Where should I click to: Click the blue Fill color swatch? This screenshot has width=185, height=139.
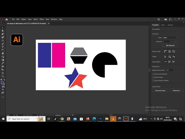pyautogui.click(x=2, y=83)
